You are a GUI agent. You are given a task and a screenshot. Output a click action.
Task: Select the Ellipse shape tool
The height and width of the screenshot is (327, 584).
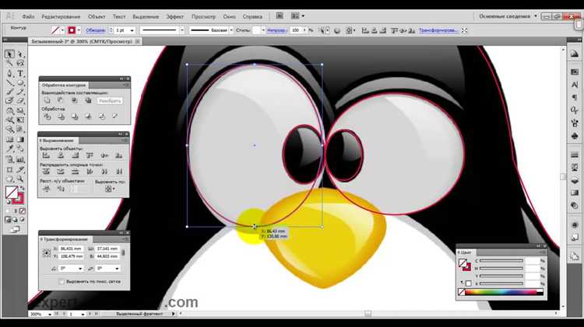pos(20,82)
